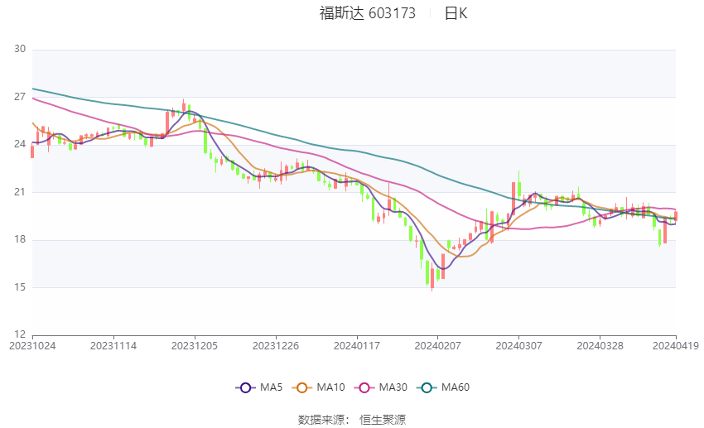The height and width of the screenshot is (428, 704).
Task: Select the 20240328 x-axis date label
Action: tap(600, 346)
